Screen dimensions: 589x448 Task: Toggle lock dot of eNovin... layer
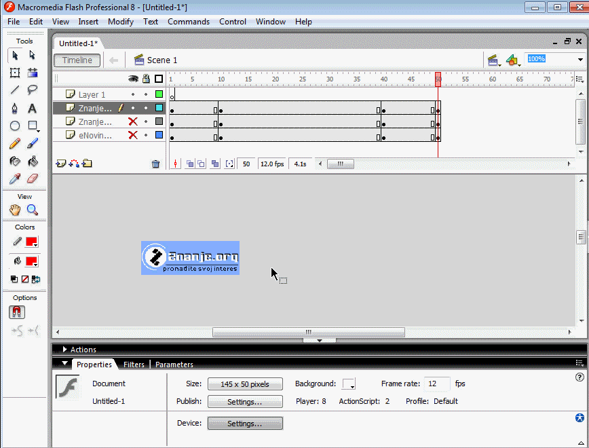coord(146,135)
